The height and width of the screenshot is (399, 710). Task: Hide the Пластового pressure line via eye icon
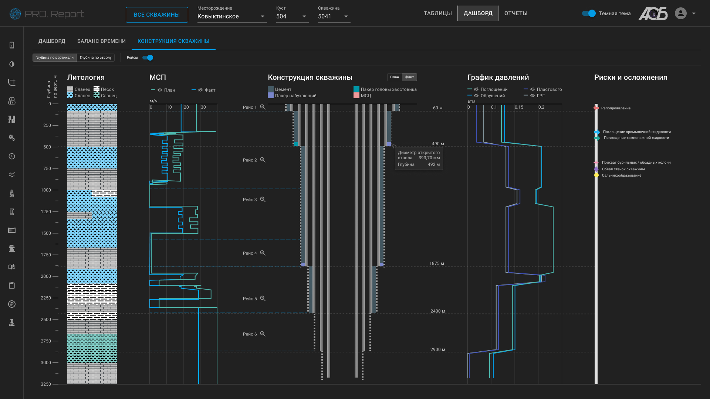(532, 89)
